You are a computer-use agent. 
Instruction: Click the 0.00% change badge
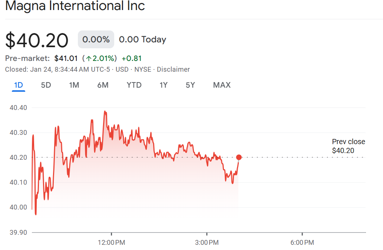[x=96, y=39]
